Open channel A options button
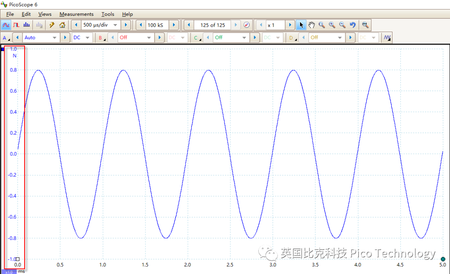 coord(6,38)
